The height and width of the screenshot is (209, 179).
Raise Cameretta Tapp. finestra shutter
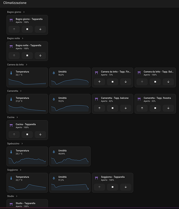point(142,108)
